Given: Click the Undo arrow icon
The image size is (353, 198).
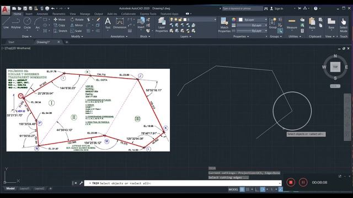Looking at the screenshot, I should coord(53,9).
